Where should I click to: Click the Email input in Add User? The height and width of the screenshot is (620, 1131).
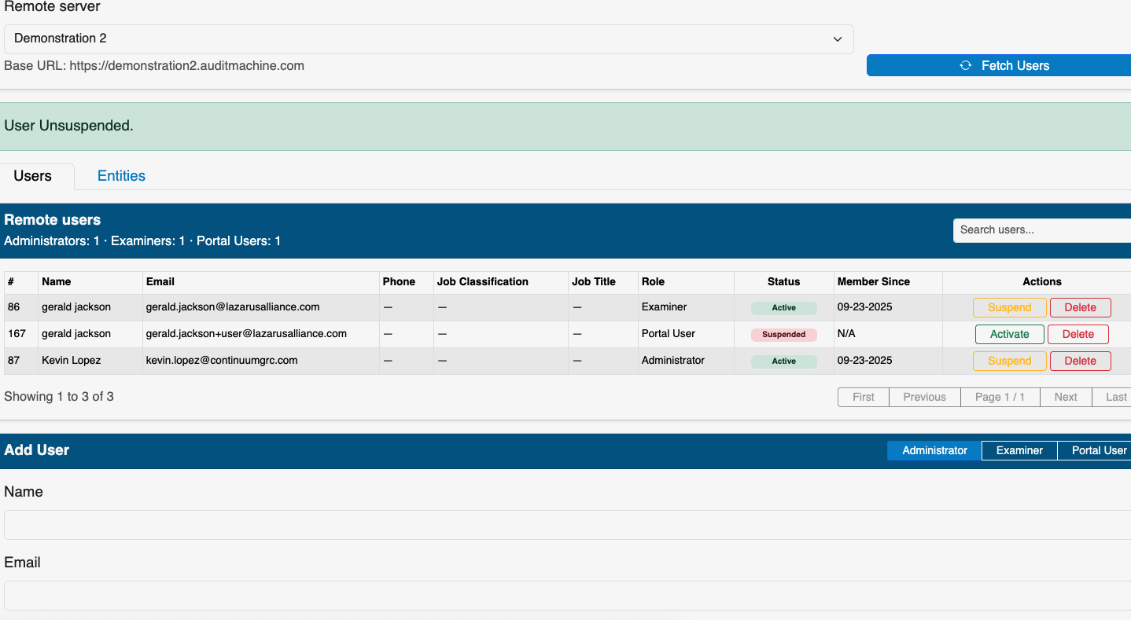pyautogui.click(x=565, y=596)
